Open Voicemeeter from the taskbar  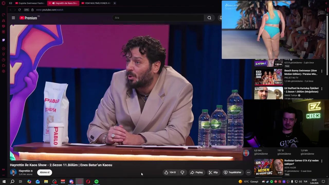pos(63,182)
